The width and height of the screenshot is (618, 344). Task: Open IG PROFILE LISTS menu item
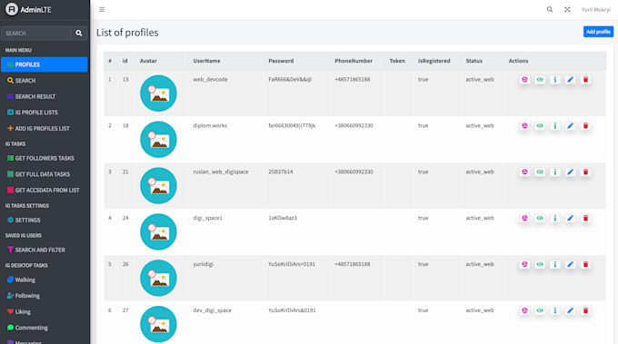pyautogui.click(x=45, y=113)
